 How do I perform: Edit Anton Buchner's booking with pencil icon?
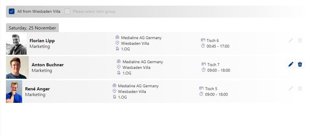pyautogui.click(x=291, y=64)
